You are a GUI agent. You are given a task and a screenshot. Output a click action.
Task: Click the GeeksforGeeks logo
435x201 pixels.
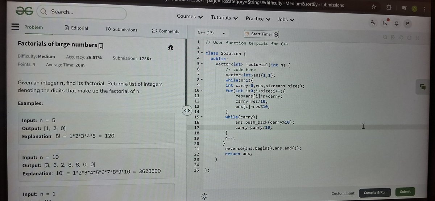click(x=25, y=12)
